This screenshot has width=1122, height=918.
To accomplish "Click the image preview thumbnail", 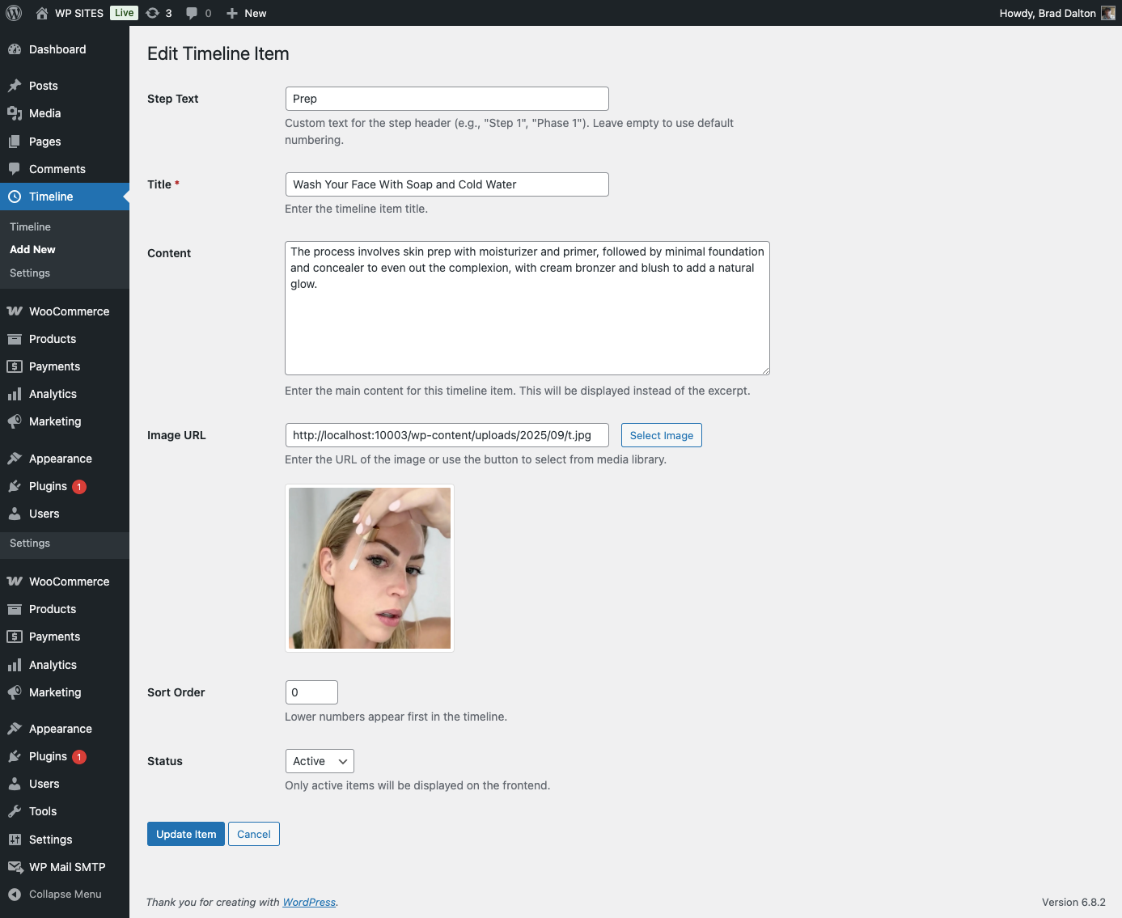I will pyautogui.click(x=370, y=568).
